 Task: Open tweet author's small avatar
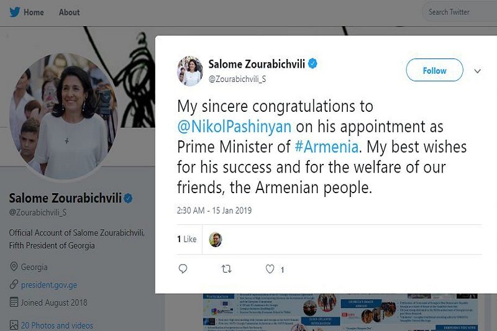190,70
